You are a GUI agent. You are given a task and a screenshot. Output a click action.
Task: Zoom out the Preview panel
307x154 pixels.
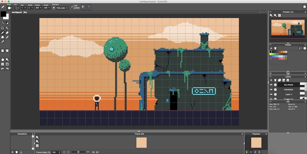[x=275, y=15]
